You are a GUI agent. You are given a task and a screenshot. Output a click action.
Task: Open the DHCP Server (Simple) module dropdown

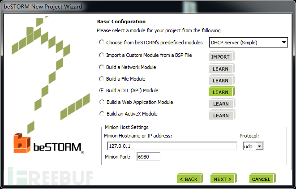[x=249, y=43]
